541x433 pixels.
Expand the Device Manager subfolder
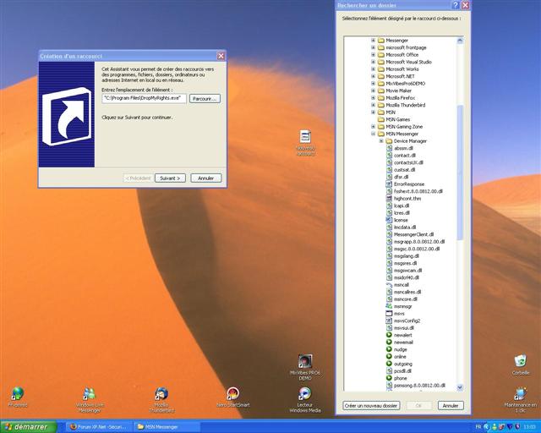pos(380,140)
